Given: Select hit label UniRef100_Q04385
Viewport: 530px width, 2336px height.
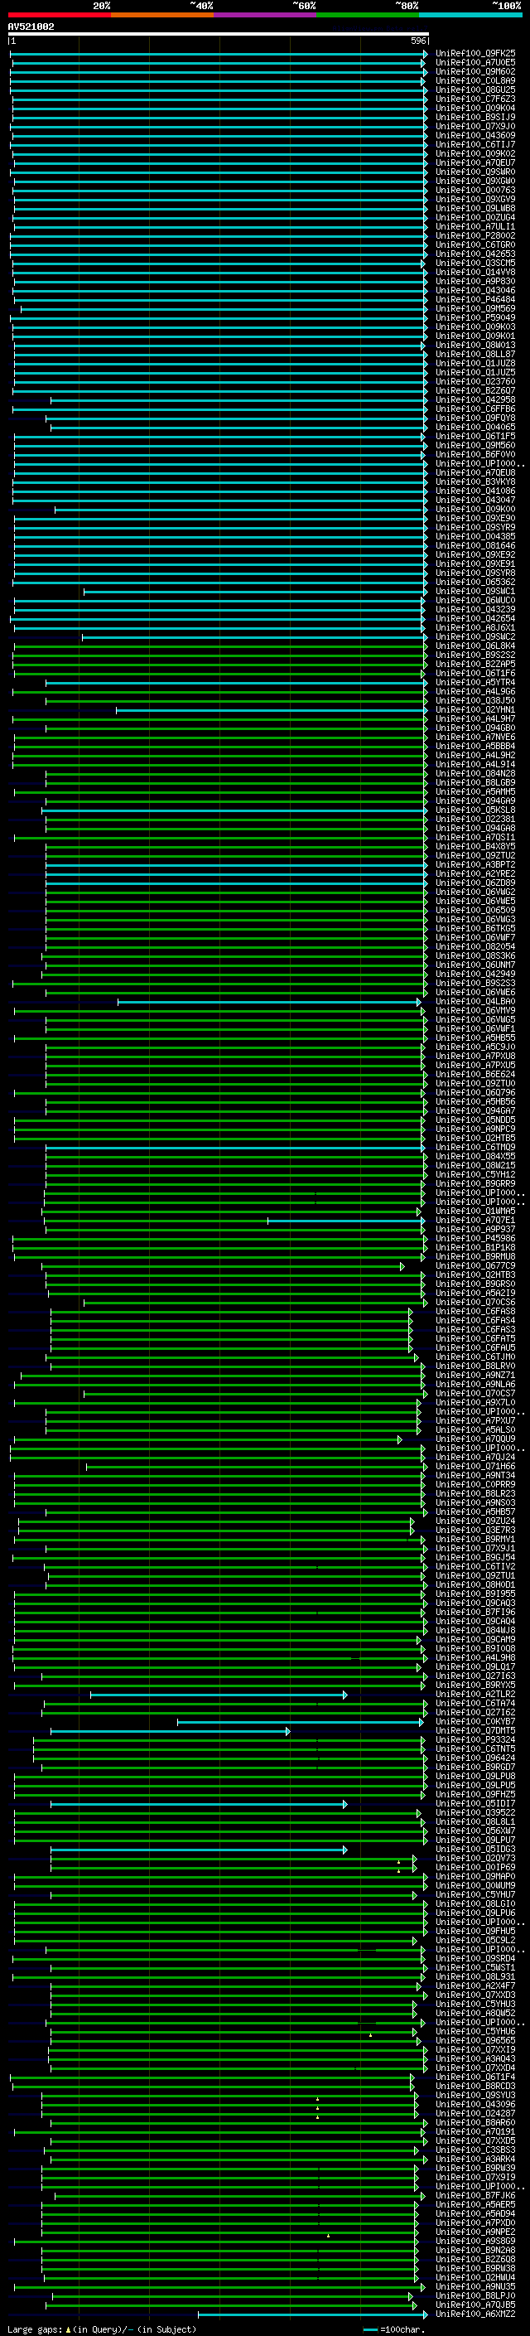Looking at the screenshot, I should point(475,536).
